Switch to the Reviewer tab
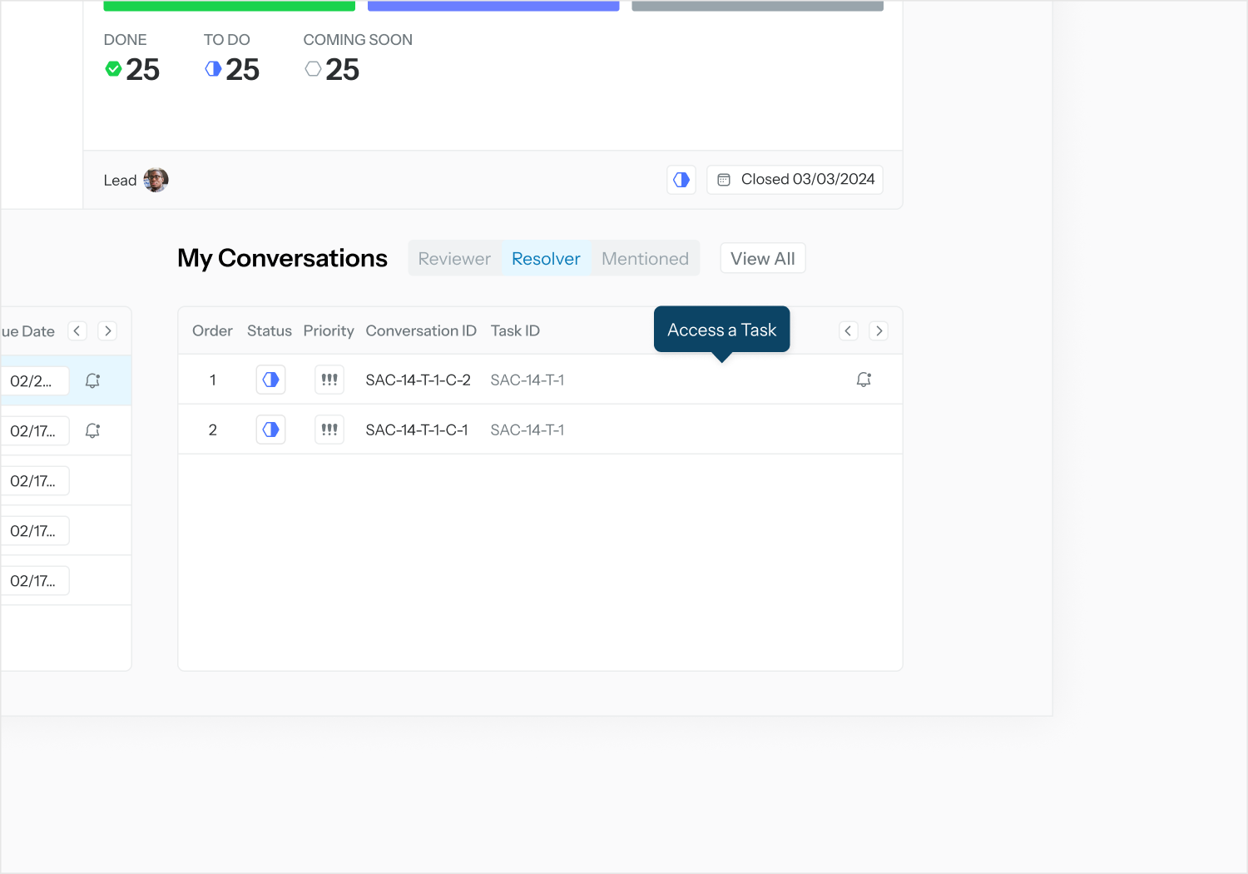 click(x=454, y=259)
